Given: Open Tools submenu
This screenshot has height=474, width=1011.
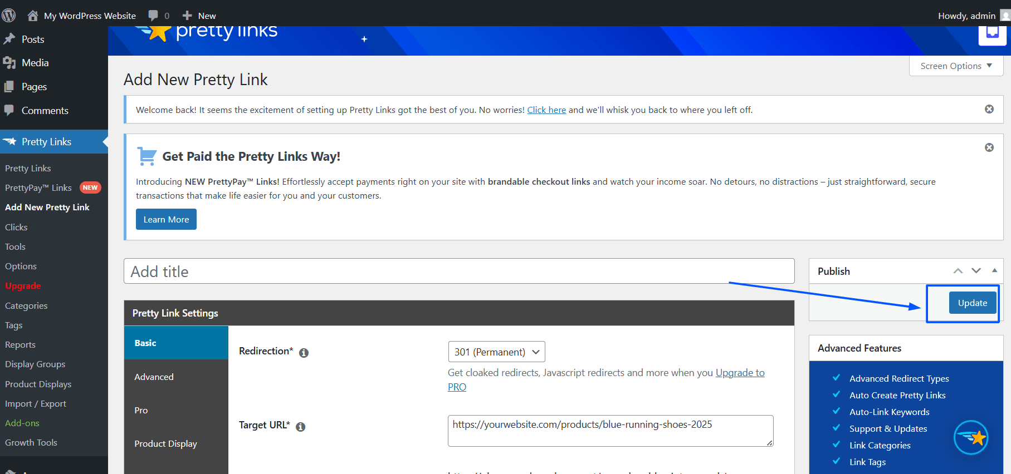Looking at the screenshot, I should point(15,246).
